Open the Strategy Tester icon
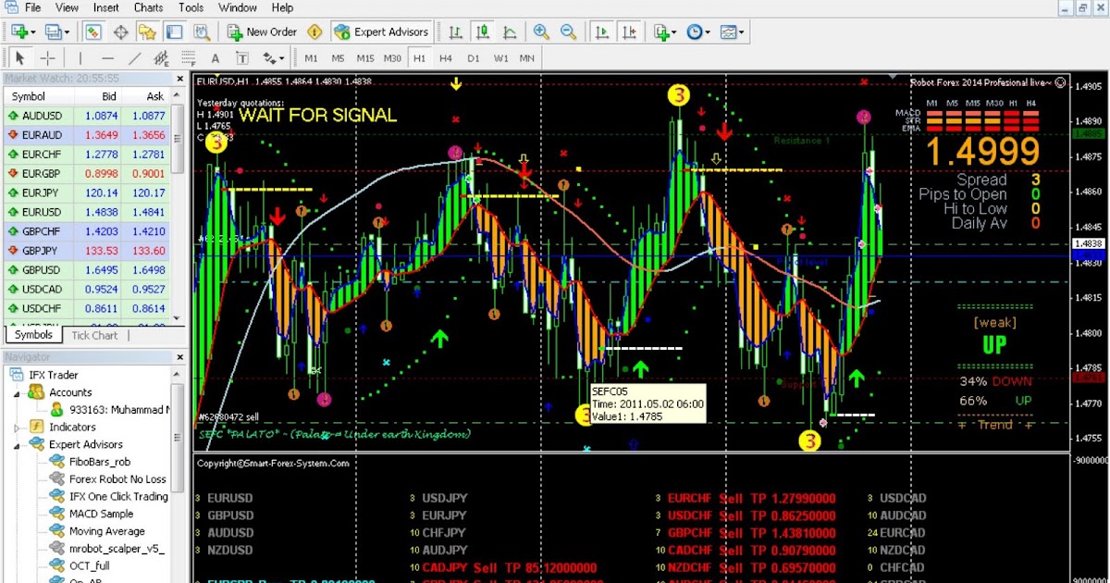 [202, 32]
